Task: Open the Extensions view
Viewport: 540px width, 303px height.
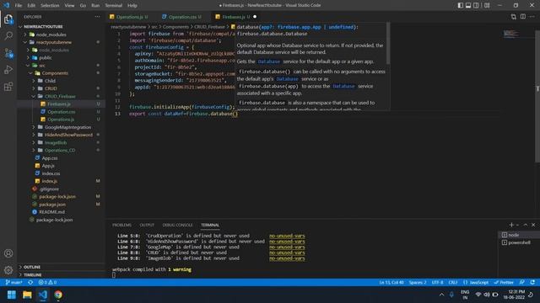Action: (x=8, y=86)
